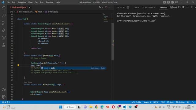
Task: Kill terminal with trash icon
Action: click(183, 7)
